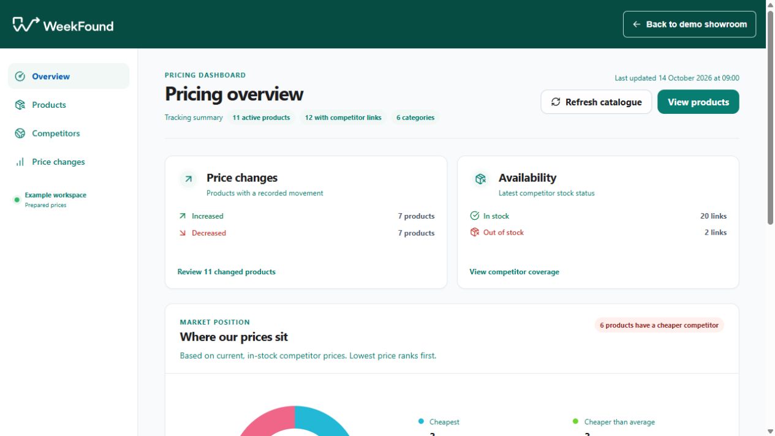Click the View products button
Viewport: 775px width, 436px height.
point(698,102)
